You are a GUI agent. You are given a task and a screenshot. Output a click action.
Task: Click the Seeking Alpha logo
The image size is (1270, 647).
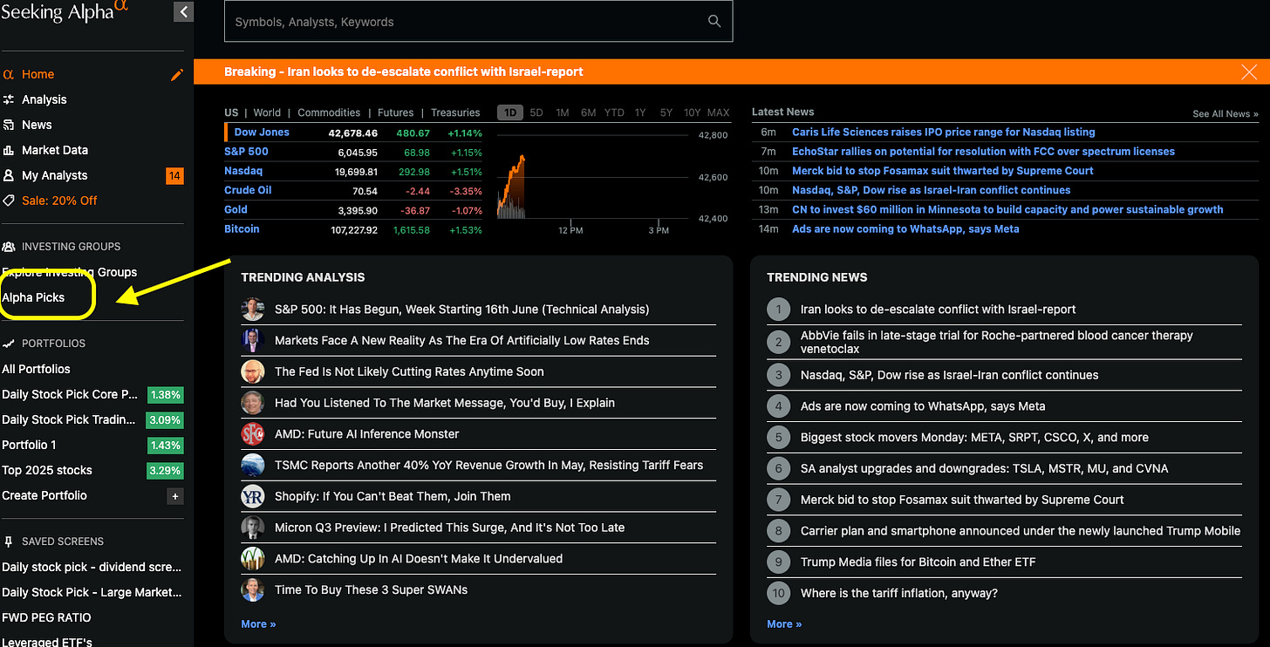(x=65, y=11)
